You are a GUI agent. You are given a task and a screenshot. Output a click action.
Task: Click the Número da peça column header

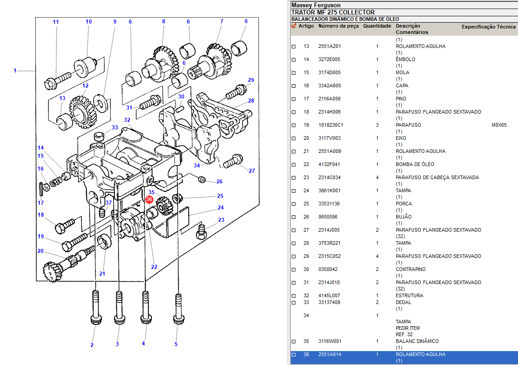[x=338, y=26]
